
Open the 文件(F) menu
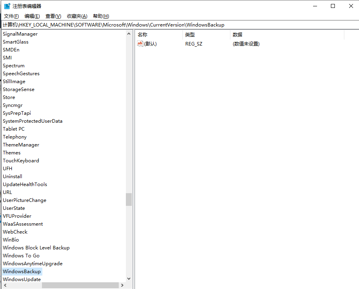pos(11,16)
